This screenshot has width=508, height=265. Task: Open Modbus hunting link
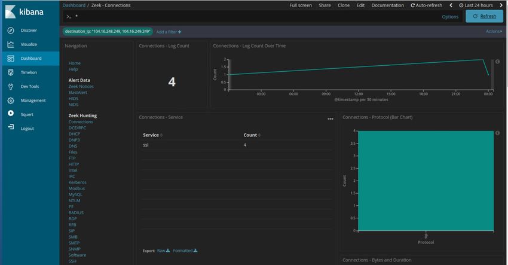point(76,188)
